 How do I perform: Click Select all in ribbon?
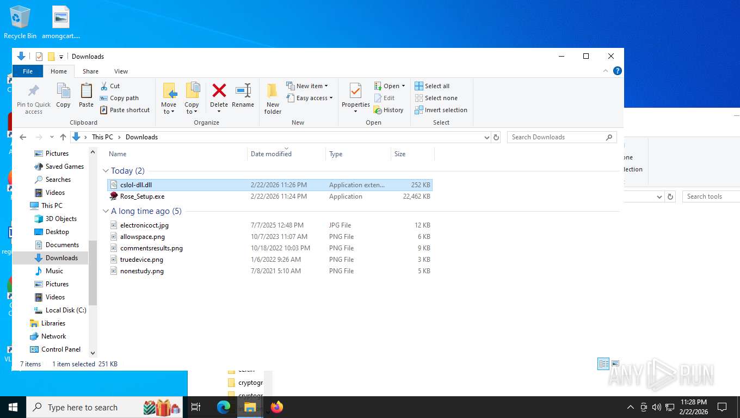[432, 86]
